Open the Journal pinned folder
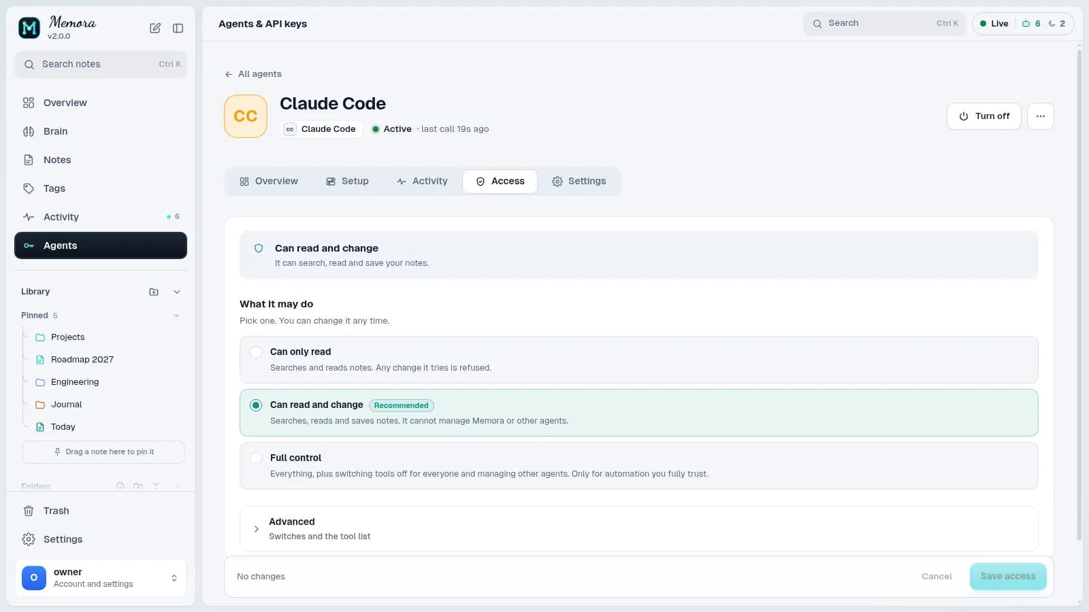The height and width of the screenshot is (612, 1089). point(103,405)
